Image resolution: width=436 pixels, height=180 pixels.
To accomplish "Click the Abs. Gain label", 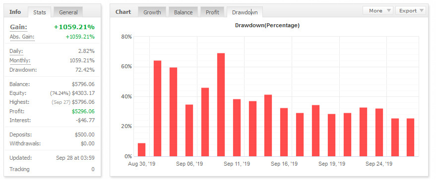I will 22,37.
